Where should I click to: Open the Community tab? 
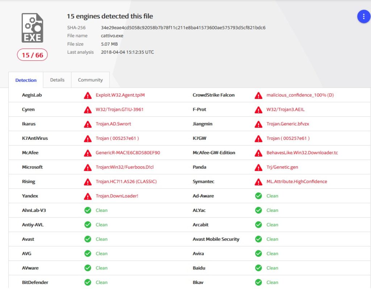point(90,80)
